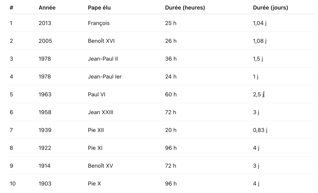This screenshot has width=318, height=193.
Task: Click the Durée (jours) column header
Action: tap(271, 8)
